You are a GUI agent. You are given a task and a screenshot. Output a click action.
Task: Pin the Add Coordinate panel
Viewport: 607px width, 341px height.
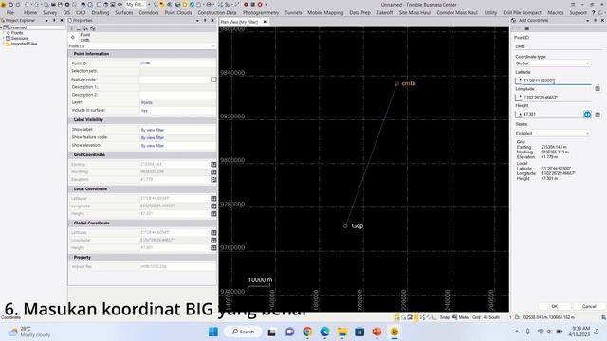595,21
